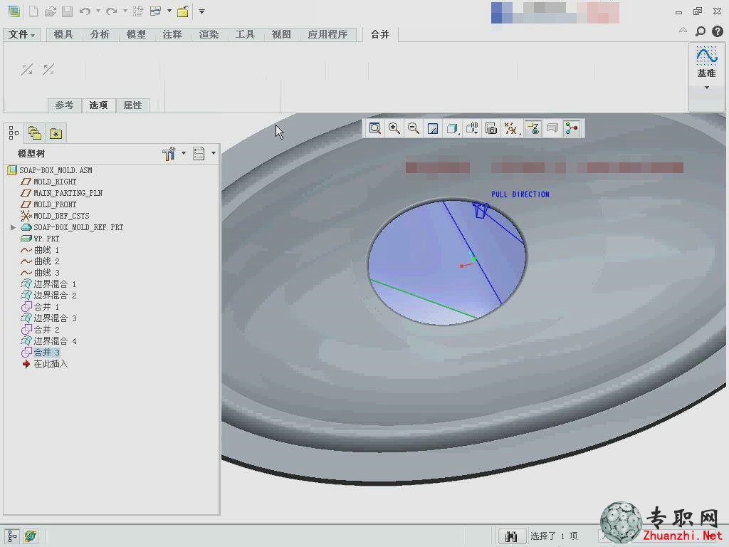729x547 pixels.
Task: Click the model tree show list icon
Action: (199, 154)
